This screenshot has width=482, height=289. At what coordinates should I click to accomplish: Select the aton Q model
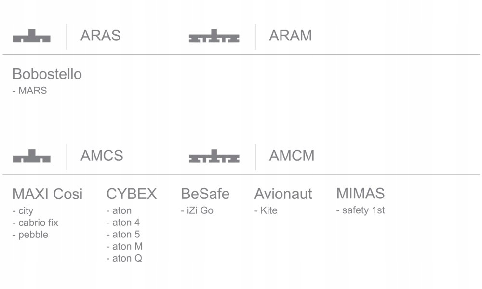(x=124, y=258)
